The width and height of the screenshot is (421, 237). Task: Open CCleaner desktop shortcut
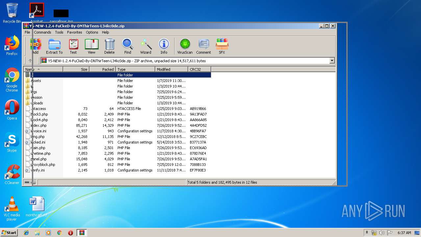(x=12, y=174)
